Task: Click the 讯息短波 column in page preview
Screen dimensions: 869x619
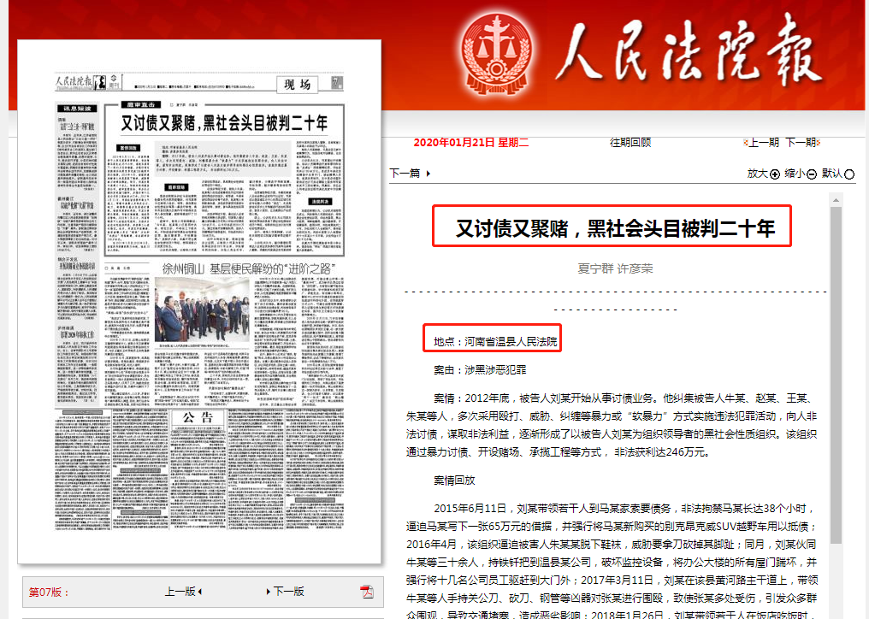Action: (77, 109)
